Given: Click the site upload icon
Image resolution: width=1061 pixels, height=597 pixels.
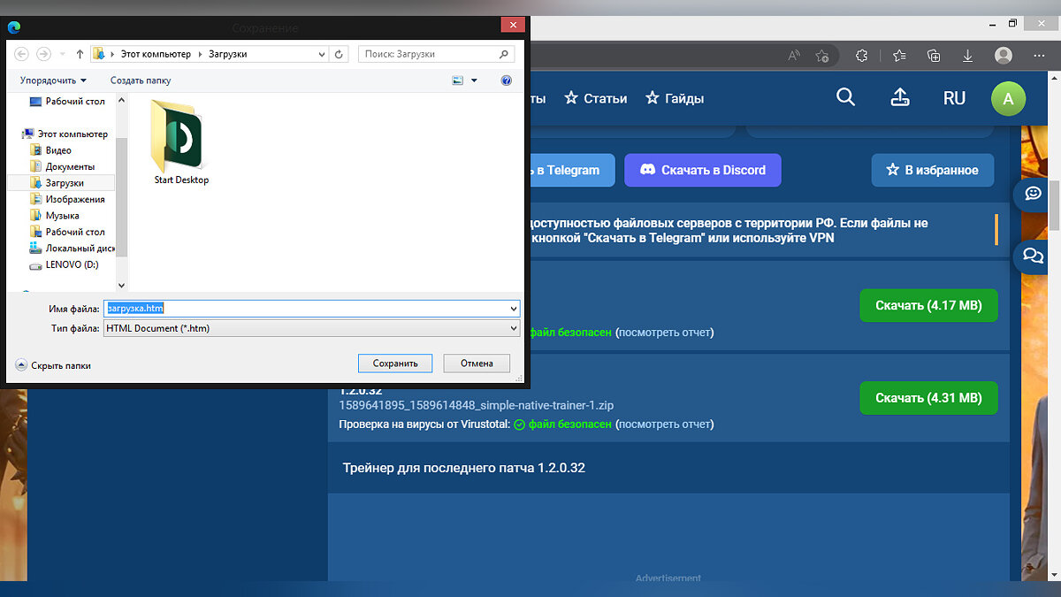Looking at the screenshot, I should [899, 97].
